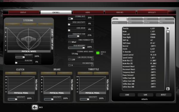Click the Detect button

[163, 95]
